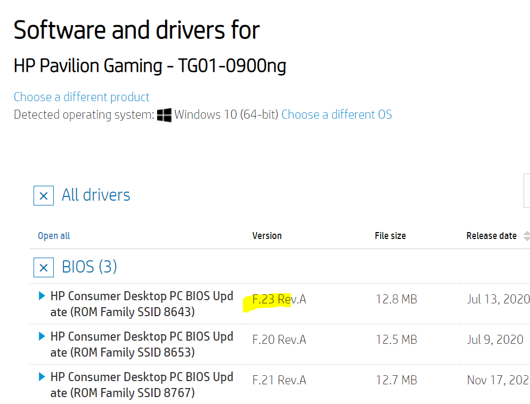
Task: Click the Jul 9, 2020 release date
Action: tap(495, 340)
